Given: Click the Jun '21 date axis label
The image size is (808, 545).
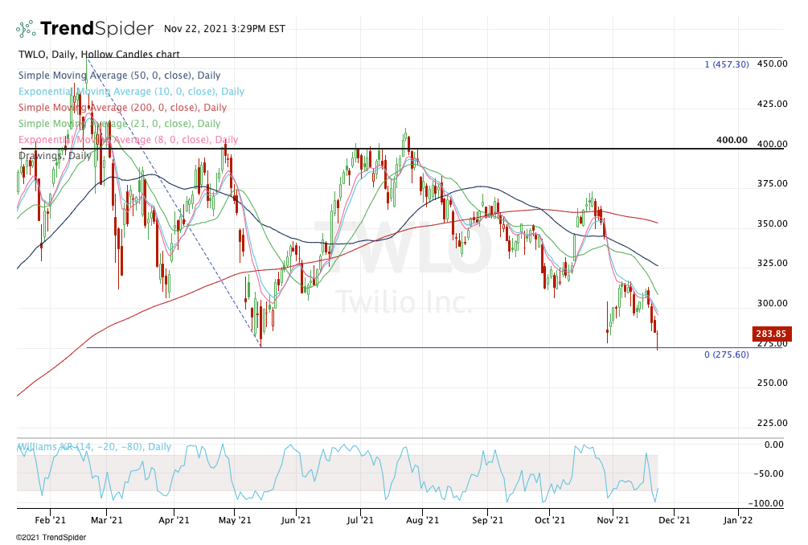Looking at the screenshot, I should 296,520.
